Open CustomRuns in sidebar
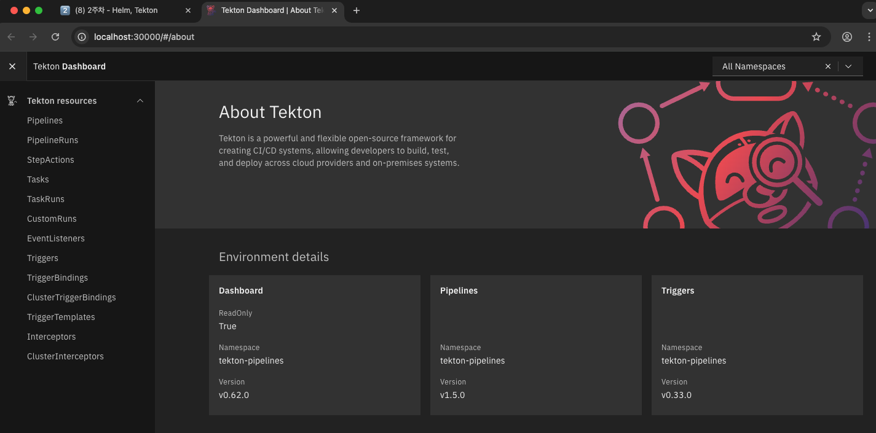This screenshot has height=433, width=876. (x=52, y=219)
